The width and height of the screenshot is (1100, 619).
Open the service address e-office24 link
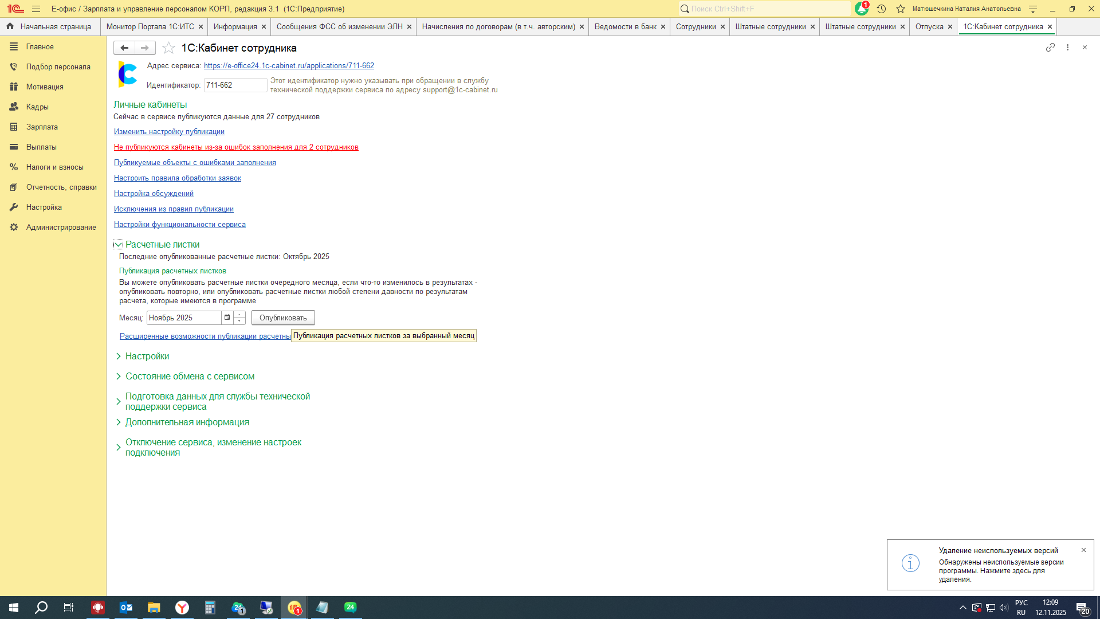[x=289, y=66]
